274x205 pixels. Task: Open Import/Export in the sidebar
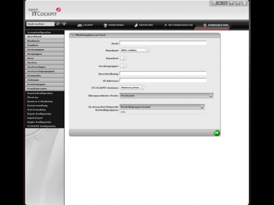(45, 118)
